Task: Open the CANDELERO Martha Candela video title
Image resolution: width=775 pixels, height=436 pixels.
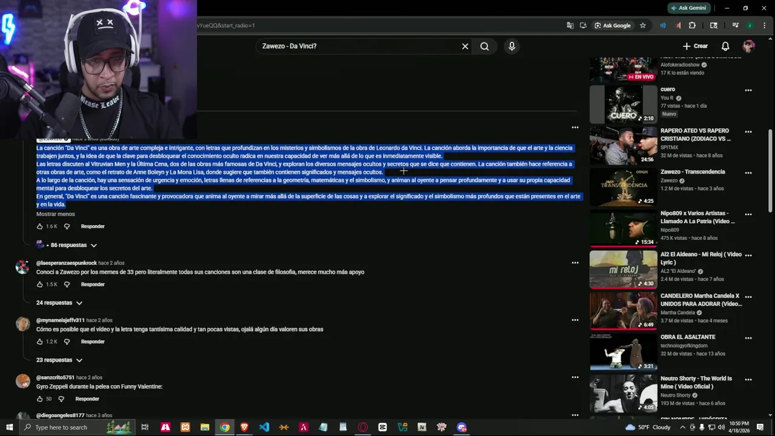Action: pos(701,300)
